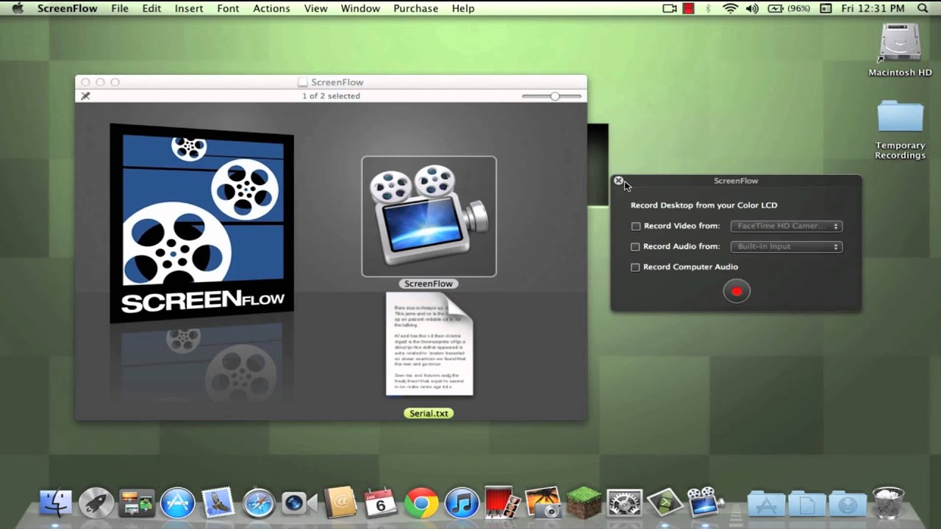Open the Wi-Fi status menu
941x529 pixels.
coord(730,9)
